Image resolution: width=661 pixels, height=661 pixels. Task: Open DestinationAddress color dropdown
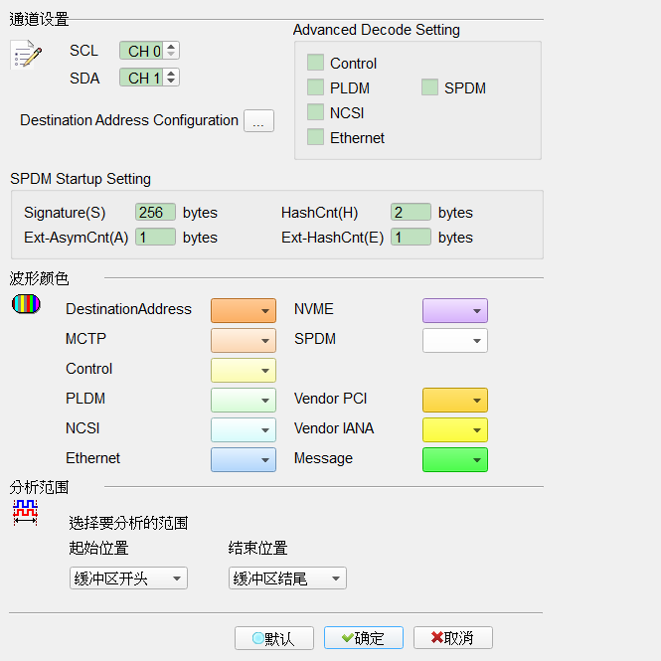(244, 311)
